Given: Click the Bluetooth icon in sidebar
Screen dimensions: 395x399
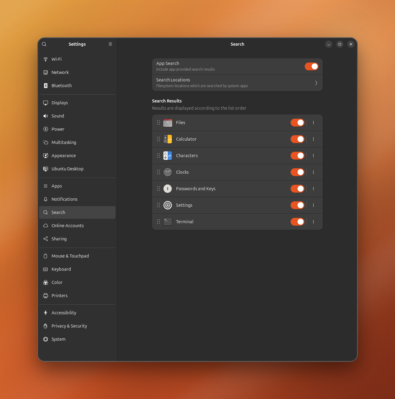Looking at the screenshot, I should coord(46,86).
